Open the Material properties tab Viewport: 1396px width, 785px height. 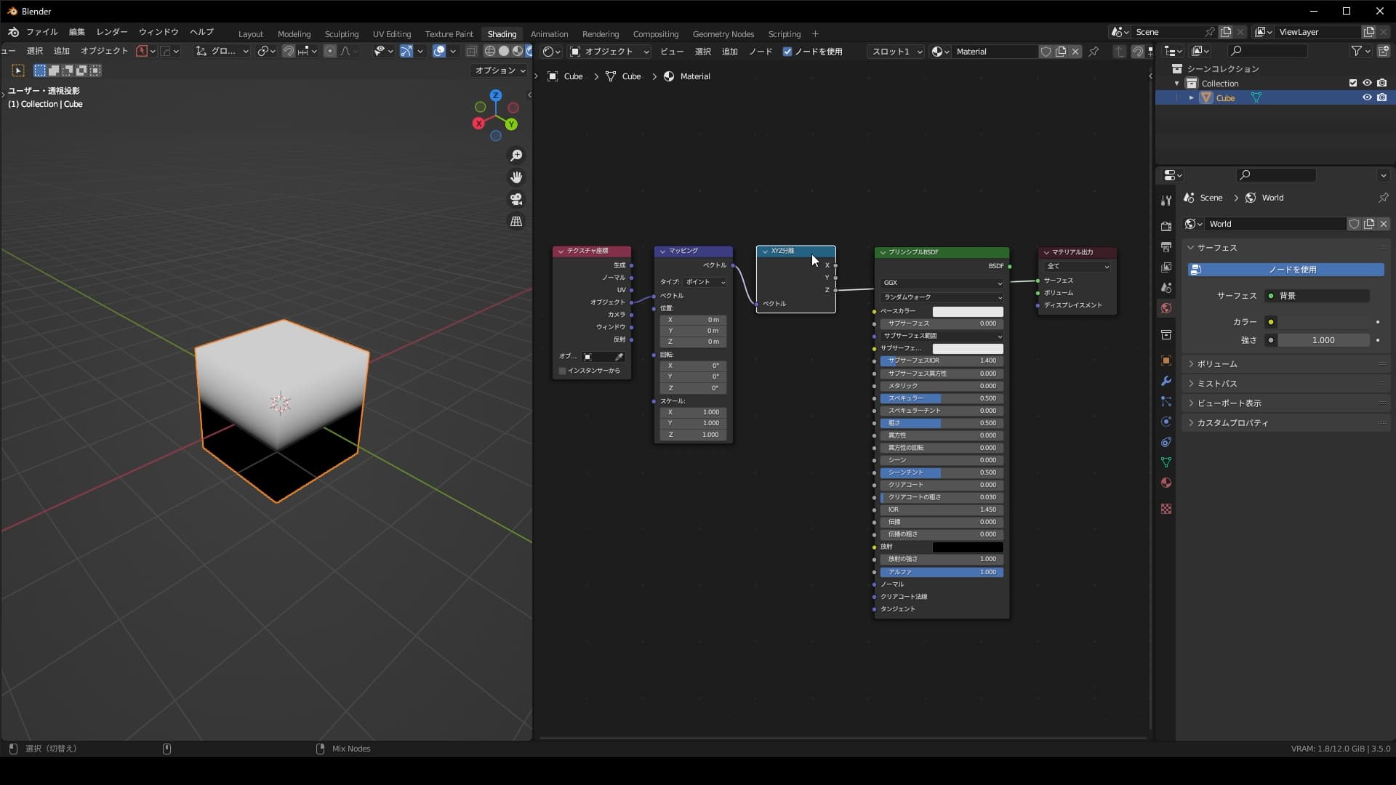(x=1166, y=482)
